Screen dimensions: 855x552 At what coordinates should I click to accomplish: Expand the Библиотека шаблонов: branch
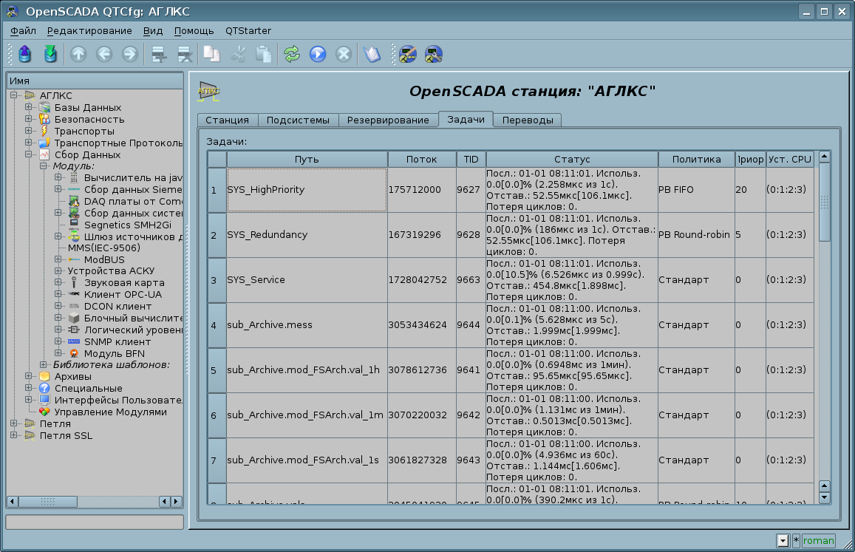click(x=43, y=364)
